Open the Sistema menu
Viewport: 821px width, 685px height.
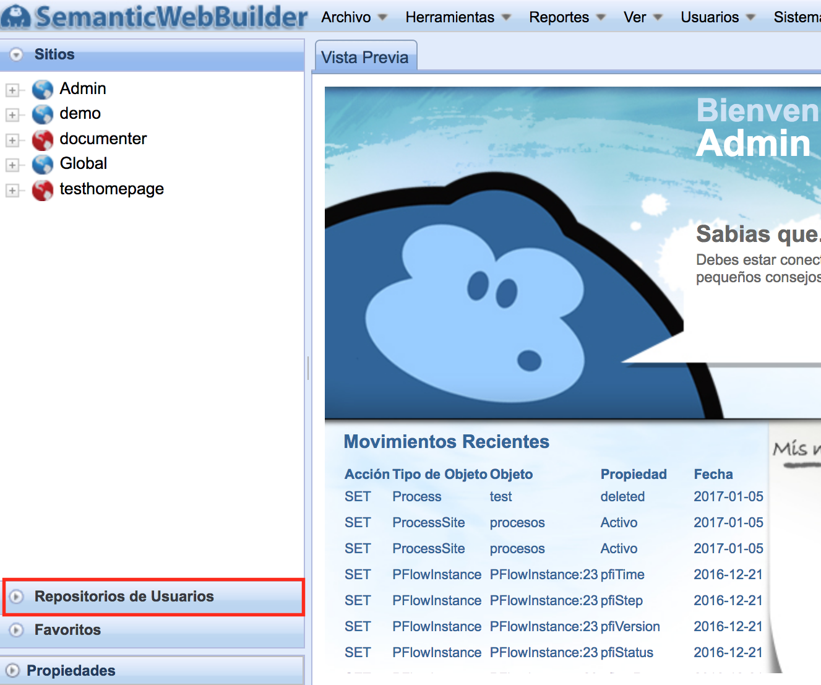point(797,17)
